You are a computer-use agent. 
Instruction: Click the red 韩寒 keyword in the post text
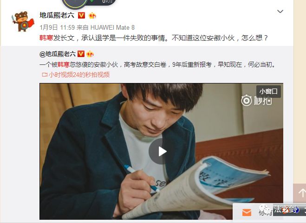point(46,38)
